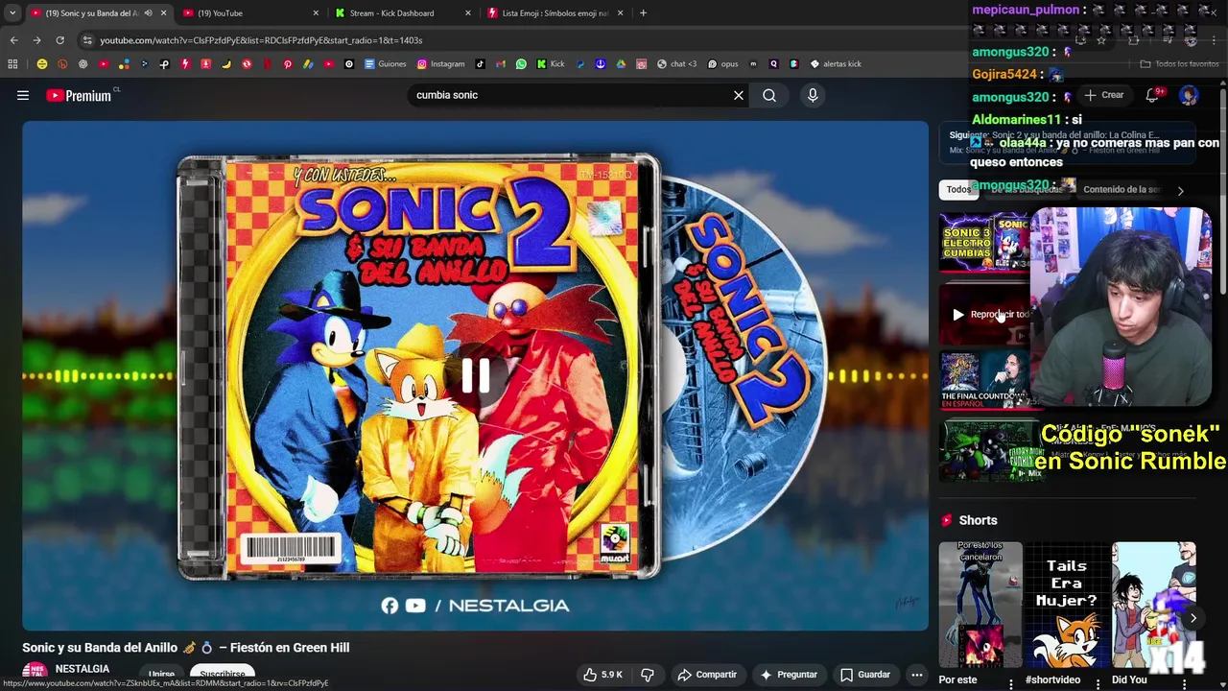Viewport: 1228px width, 691px height.
Task: Open the TikTok bookmark icon
Action: (x=481, y=64)
